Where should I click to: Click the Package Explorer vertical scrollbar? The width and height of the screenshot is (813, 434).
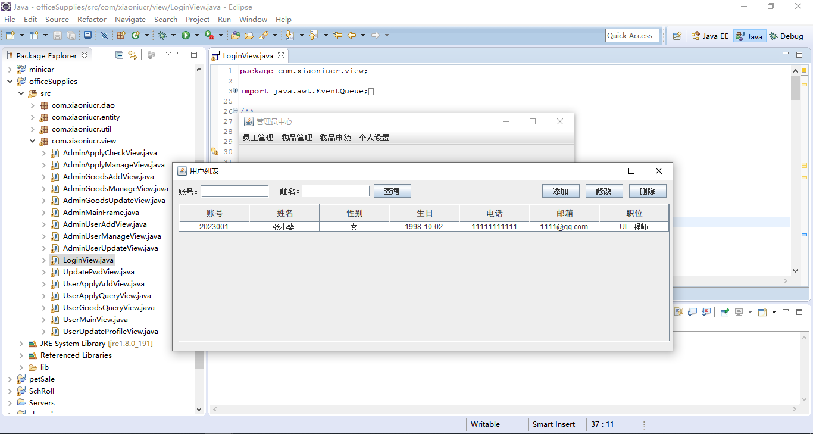point(199,238)
